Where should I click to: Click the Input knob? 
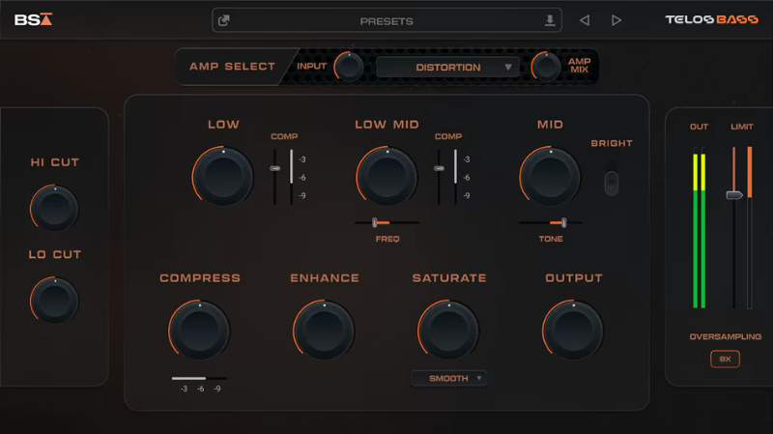click(x=349, y=67)
